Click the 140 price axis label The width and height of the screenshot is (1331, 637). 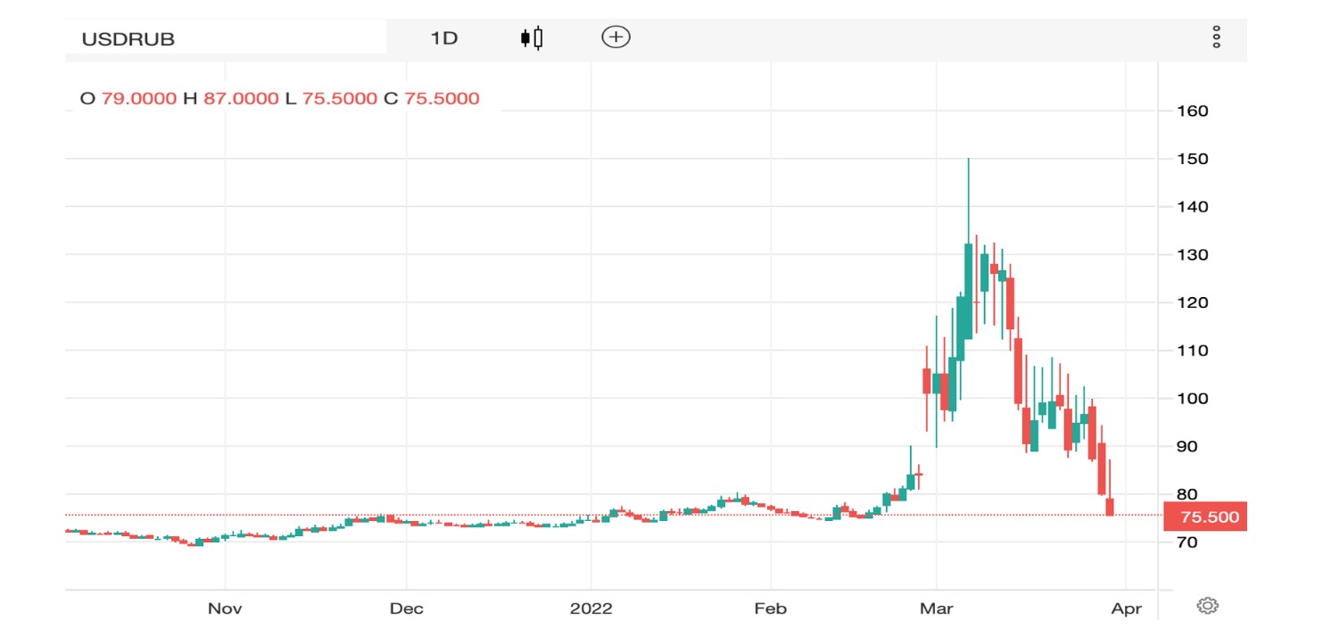click(x=1194, y=207)
